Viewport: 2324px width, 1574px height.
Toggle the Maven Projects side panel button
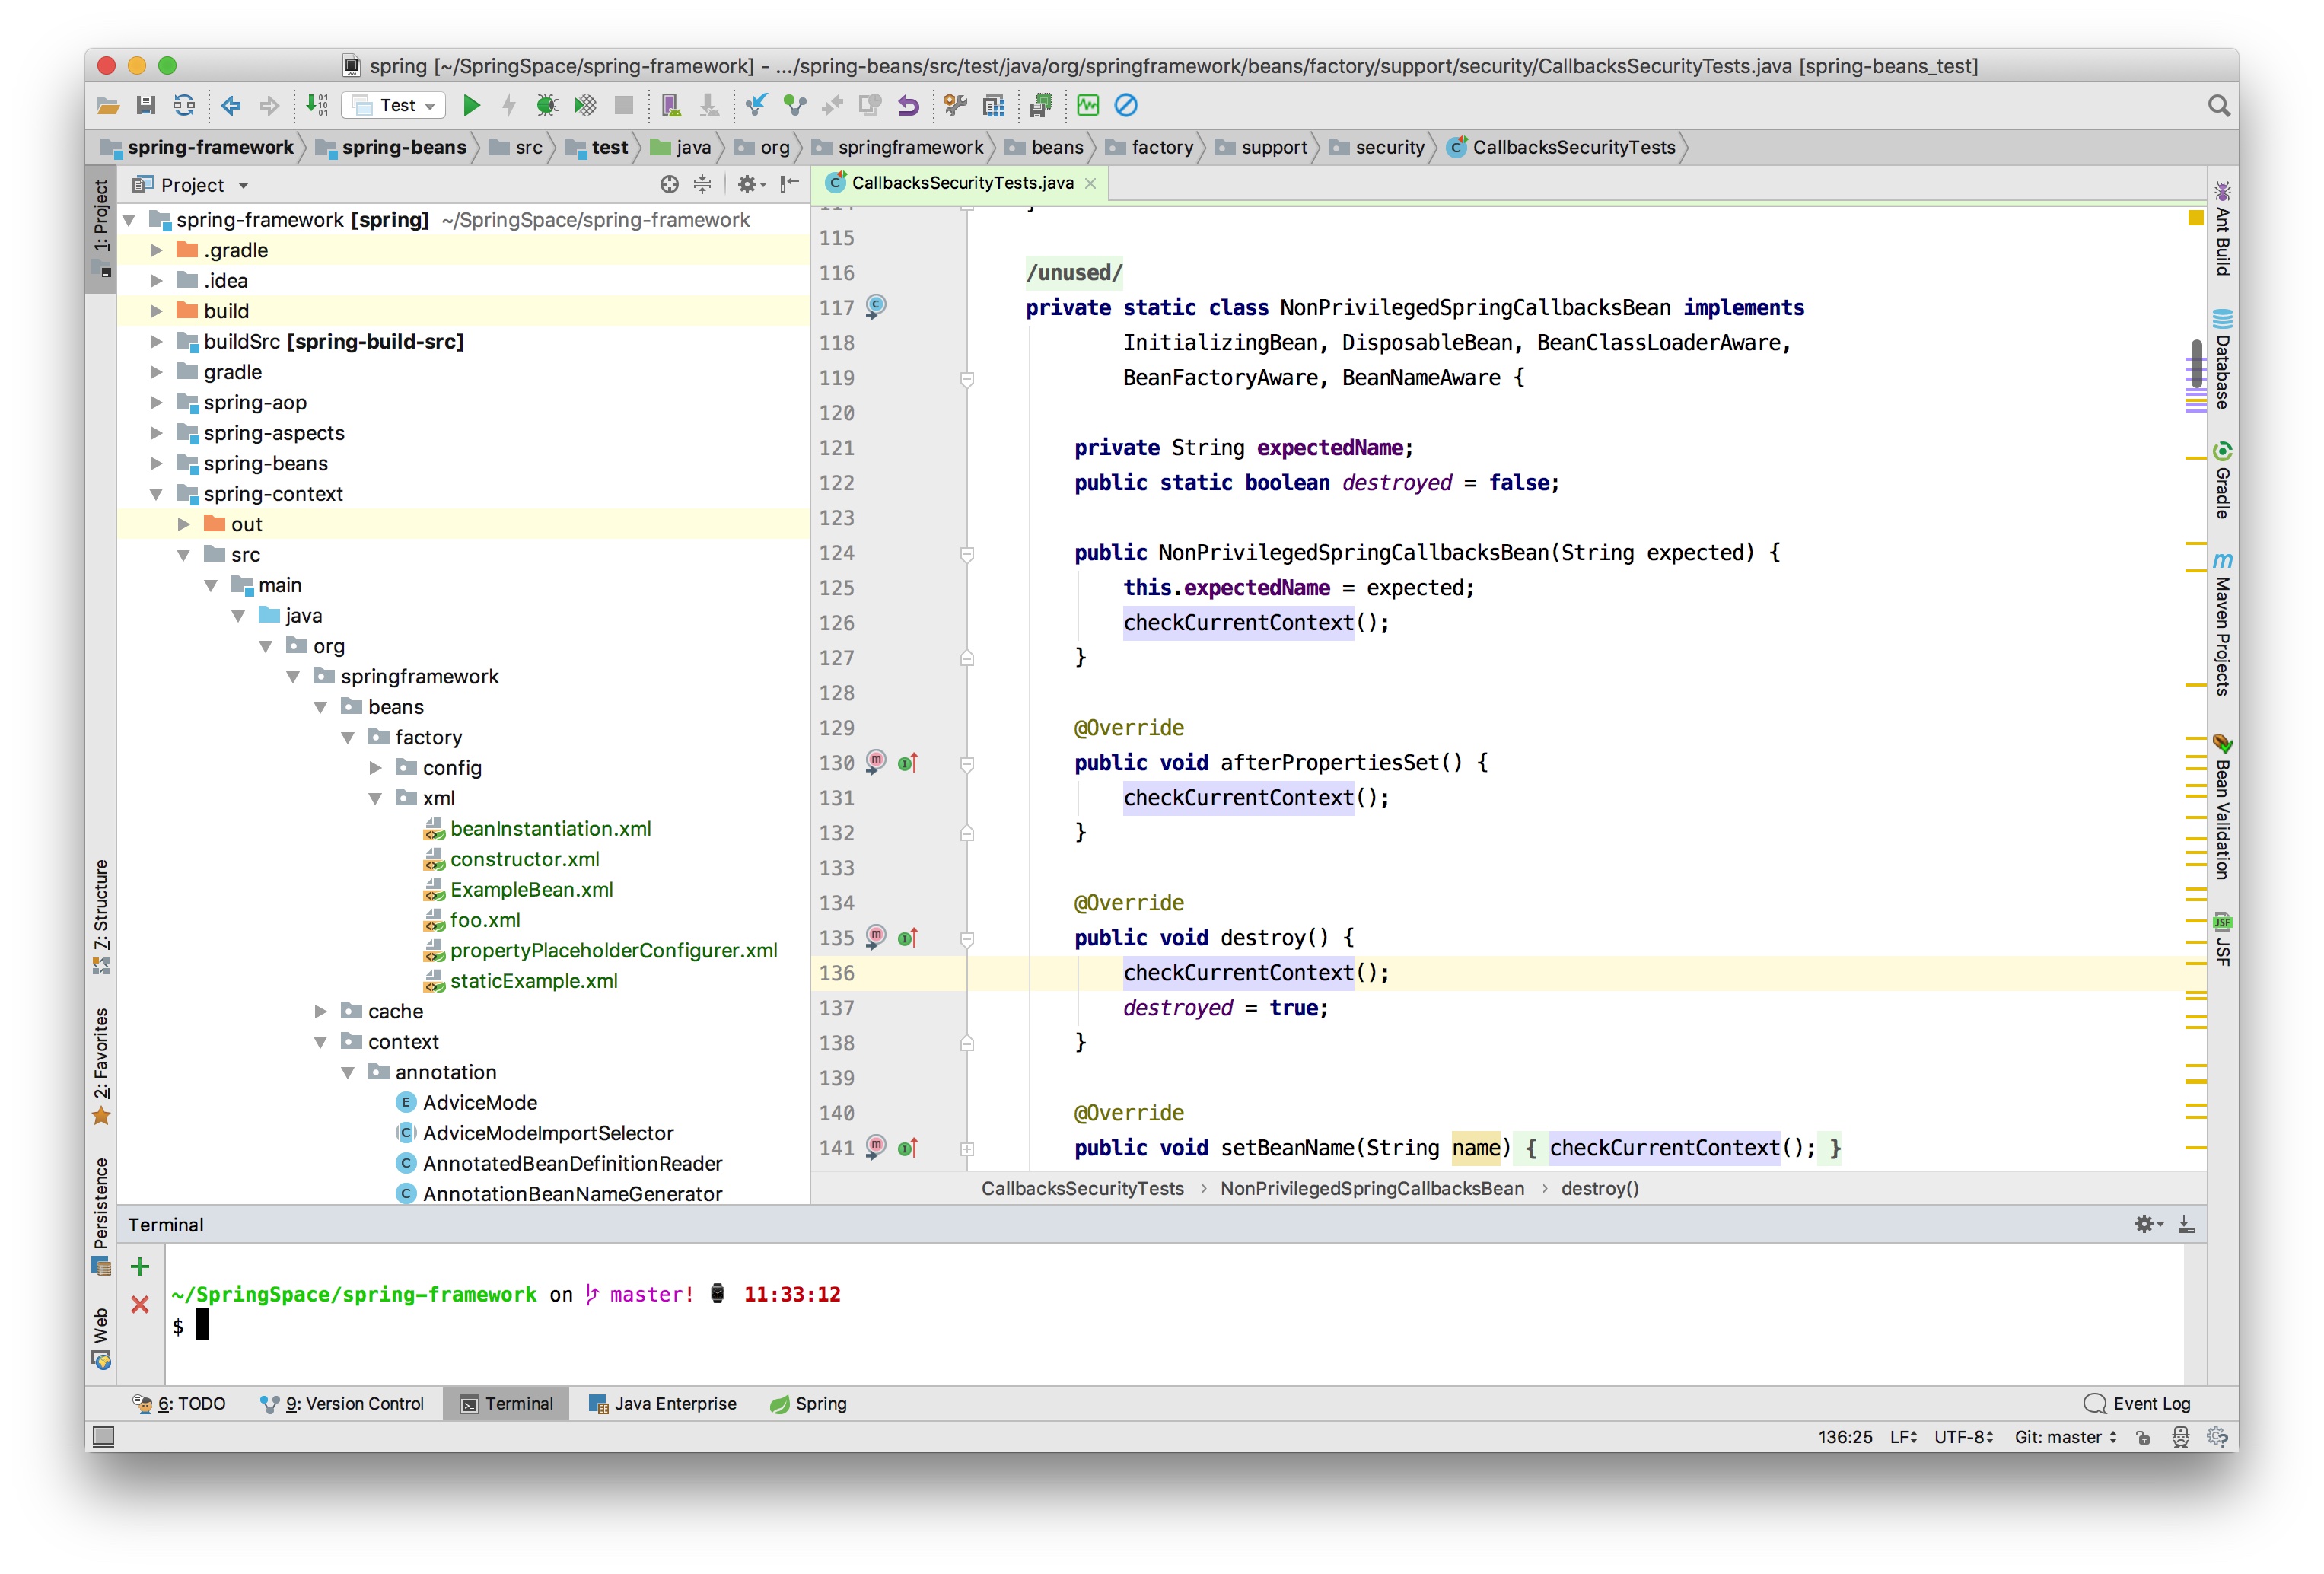pyautogui.click(x=2222, y=623)
